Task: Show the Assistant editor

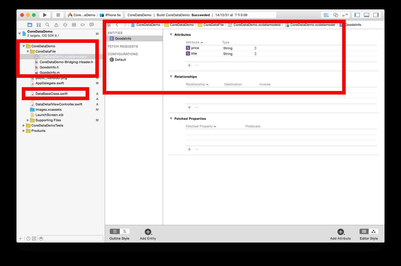Action: (x=335, y=15)
